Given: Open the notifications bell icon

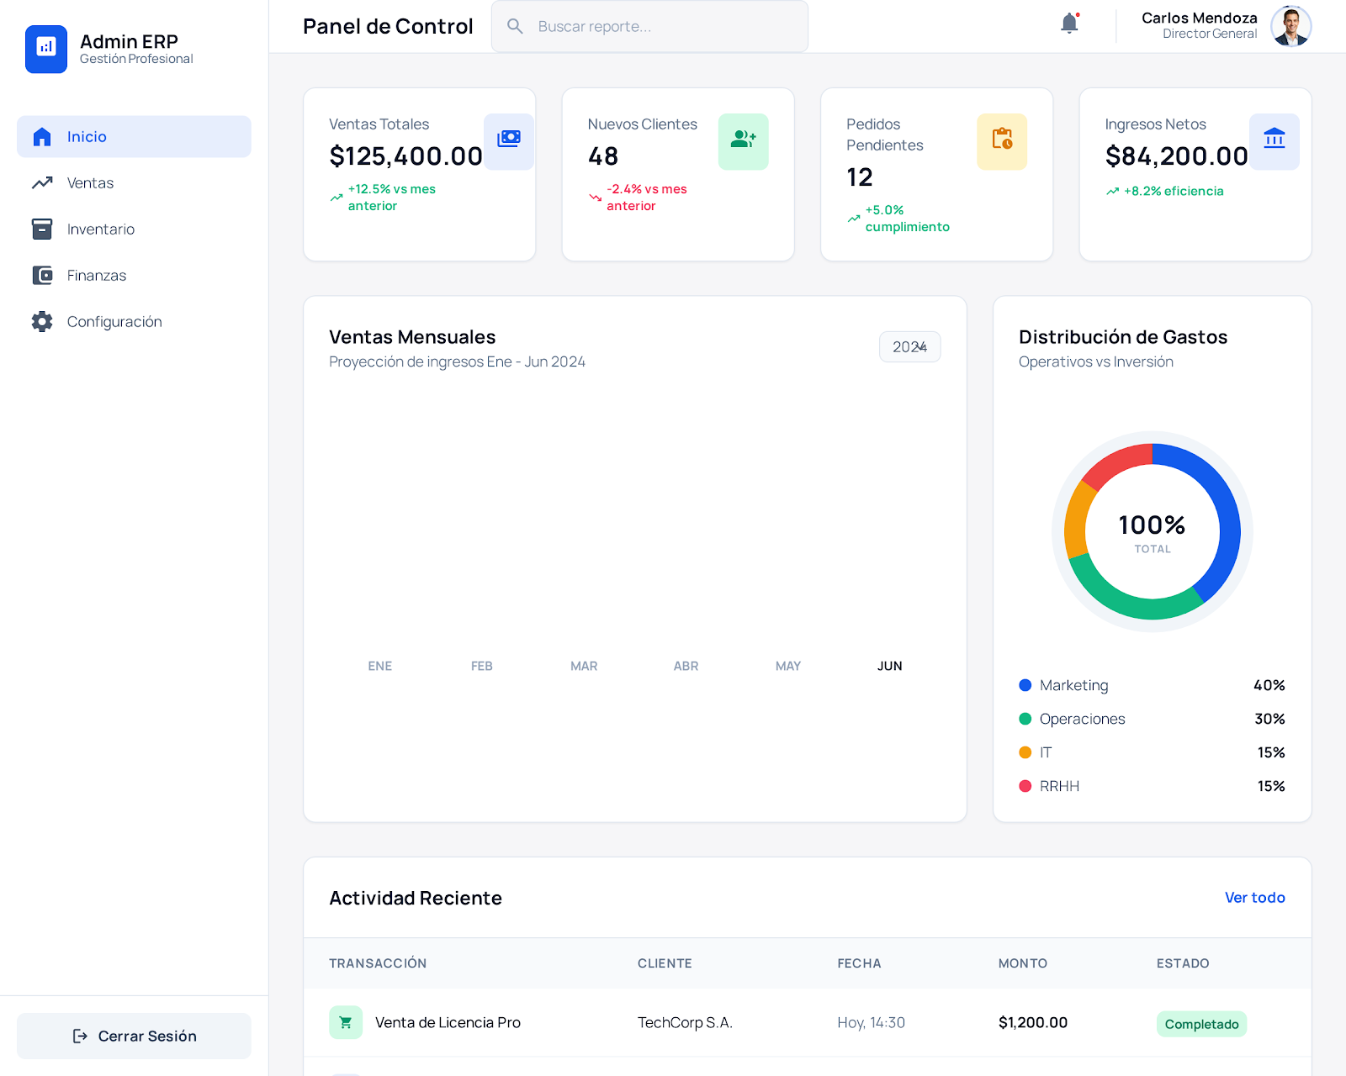Looking at the screenshot, I should (1069, 23).
